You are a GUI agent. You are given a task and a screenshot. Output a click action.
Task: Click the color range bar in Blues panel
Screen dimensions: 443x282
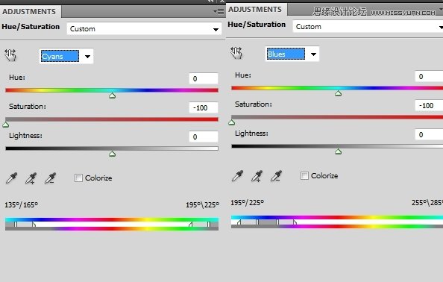[x=337, y=222]
